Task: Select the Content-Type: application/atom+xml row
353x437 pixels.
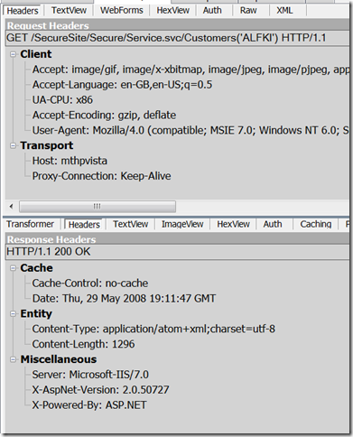Action: (153, 329)
